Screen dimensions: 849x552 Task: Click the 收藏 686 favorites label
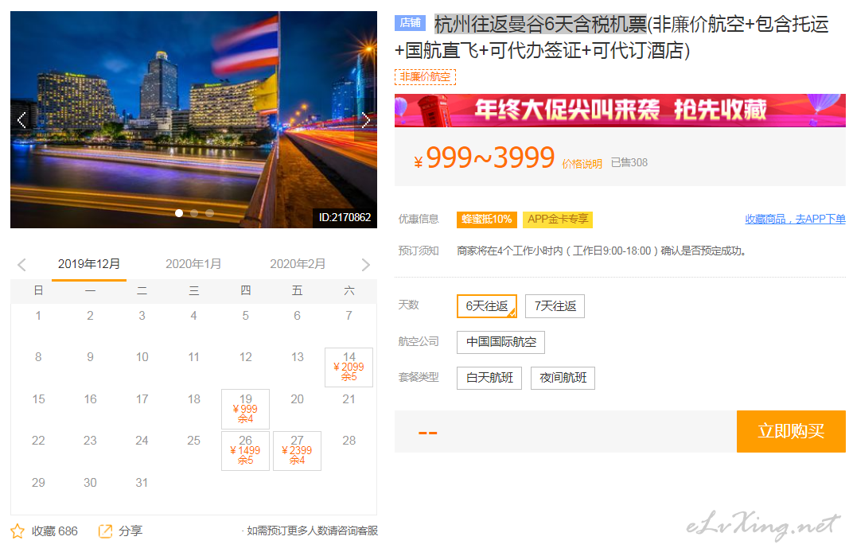point(54,531)
